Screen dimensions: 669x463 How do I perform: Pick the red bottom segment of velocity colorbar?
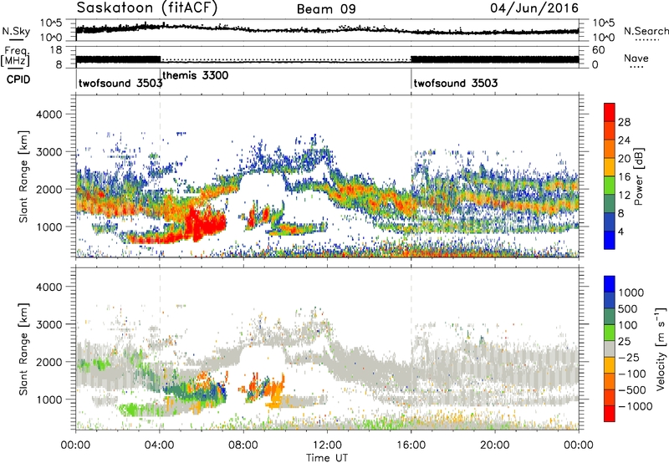click(610, 414)
